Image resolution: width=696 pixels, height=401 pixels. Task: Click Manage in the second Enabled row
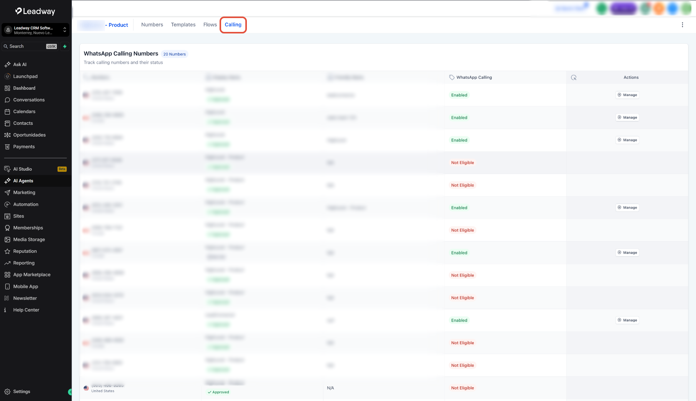(x=627, y=118)
